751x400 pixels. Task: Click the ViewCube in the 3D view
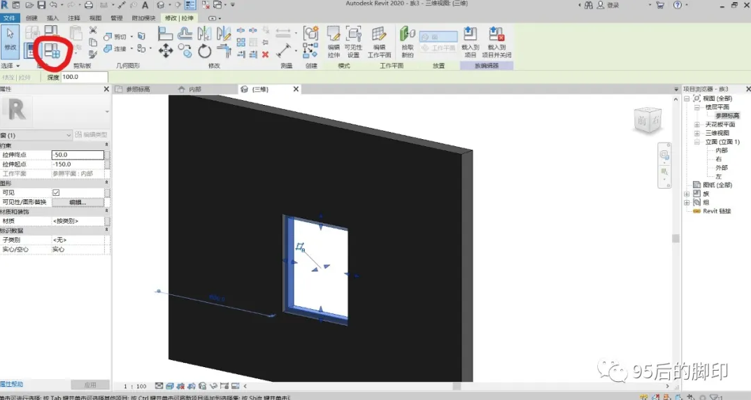pos(648,120)
